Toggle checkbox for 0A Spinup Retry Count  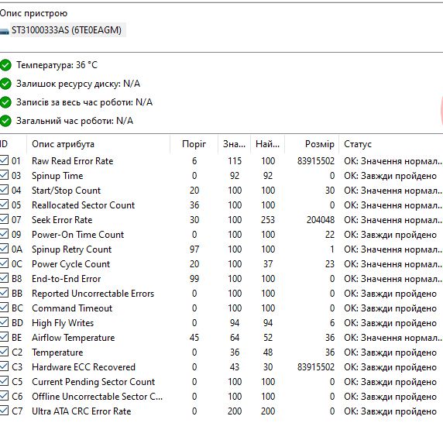tap(4, 249)
